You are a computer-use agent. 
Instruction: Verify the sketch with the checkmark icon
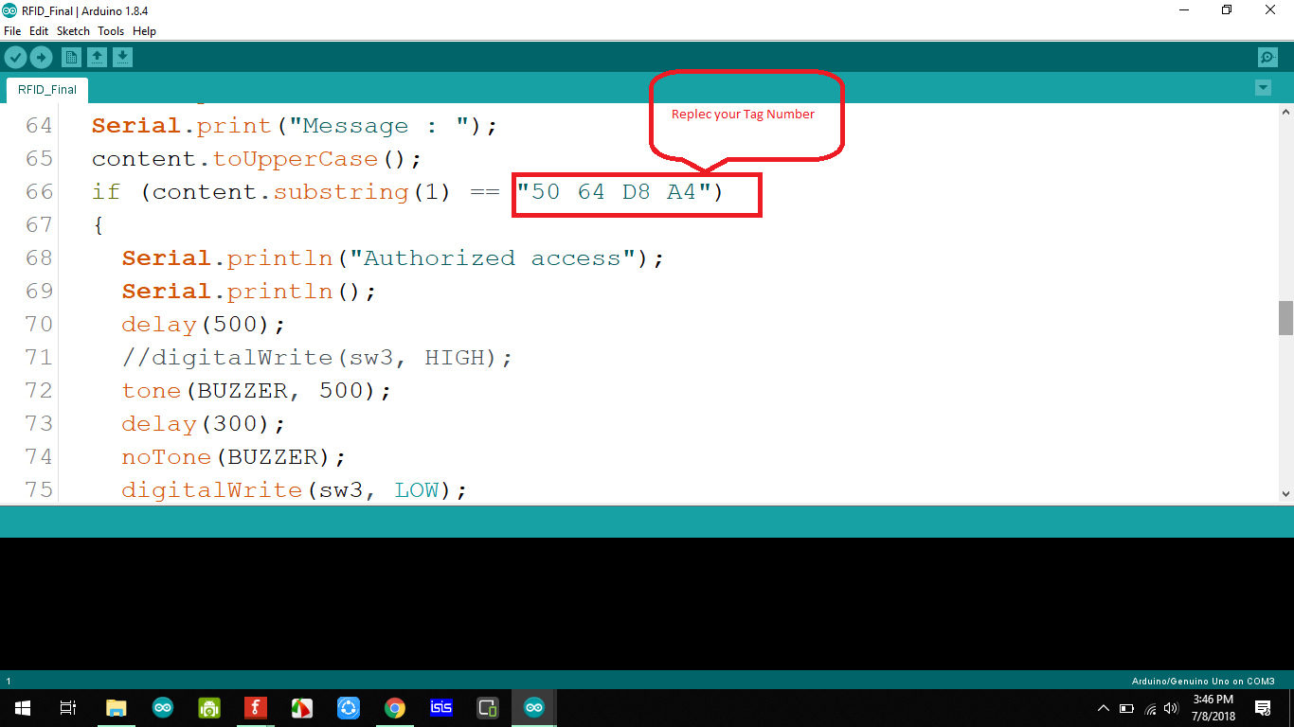pyautogui.click(x=15, y=57)
